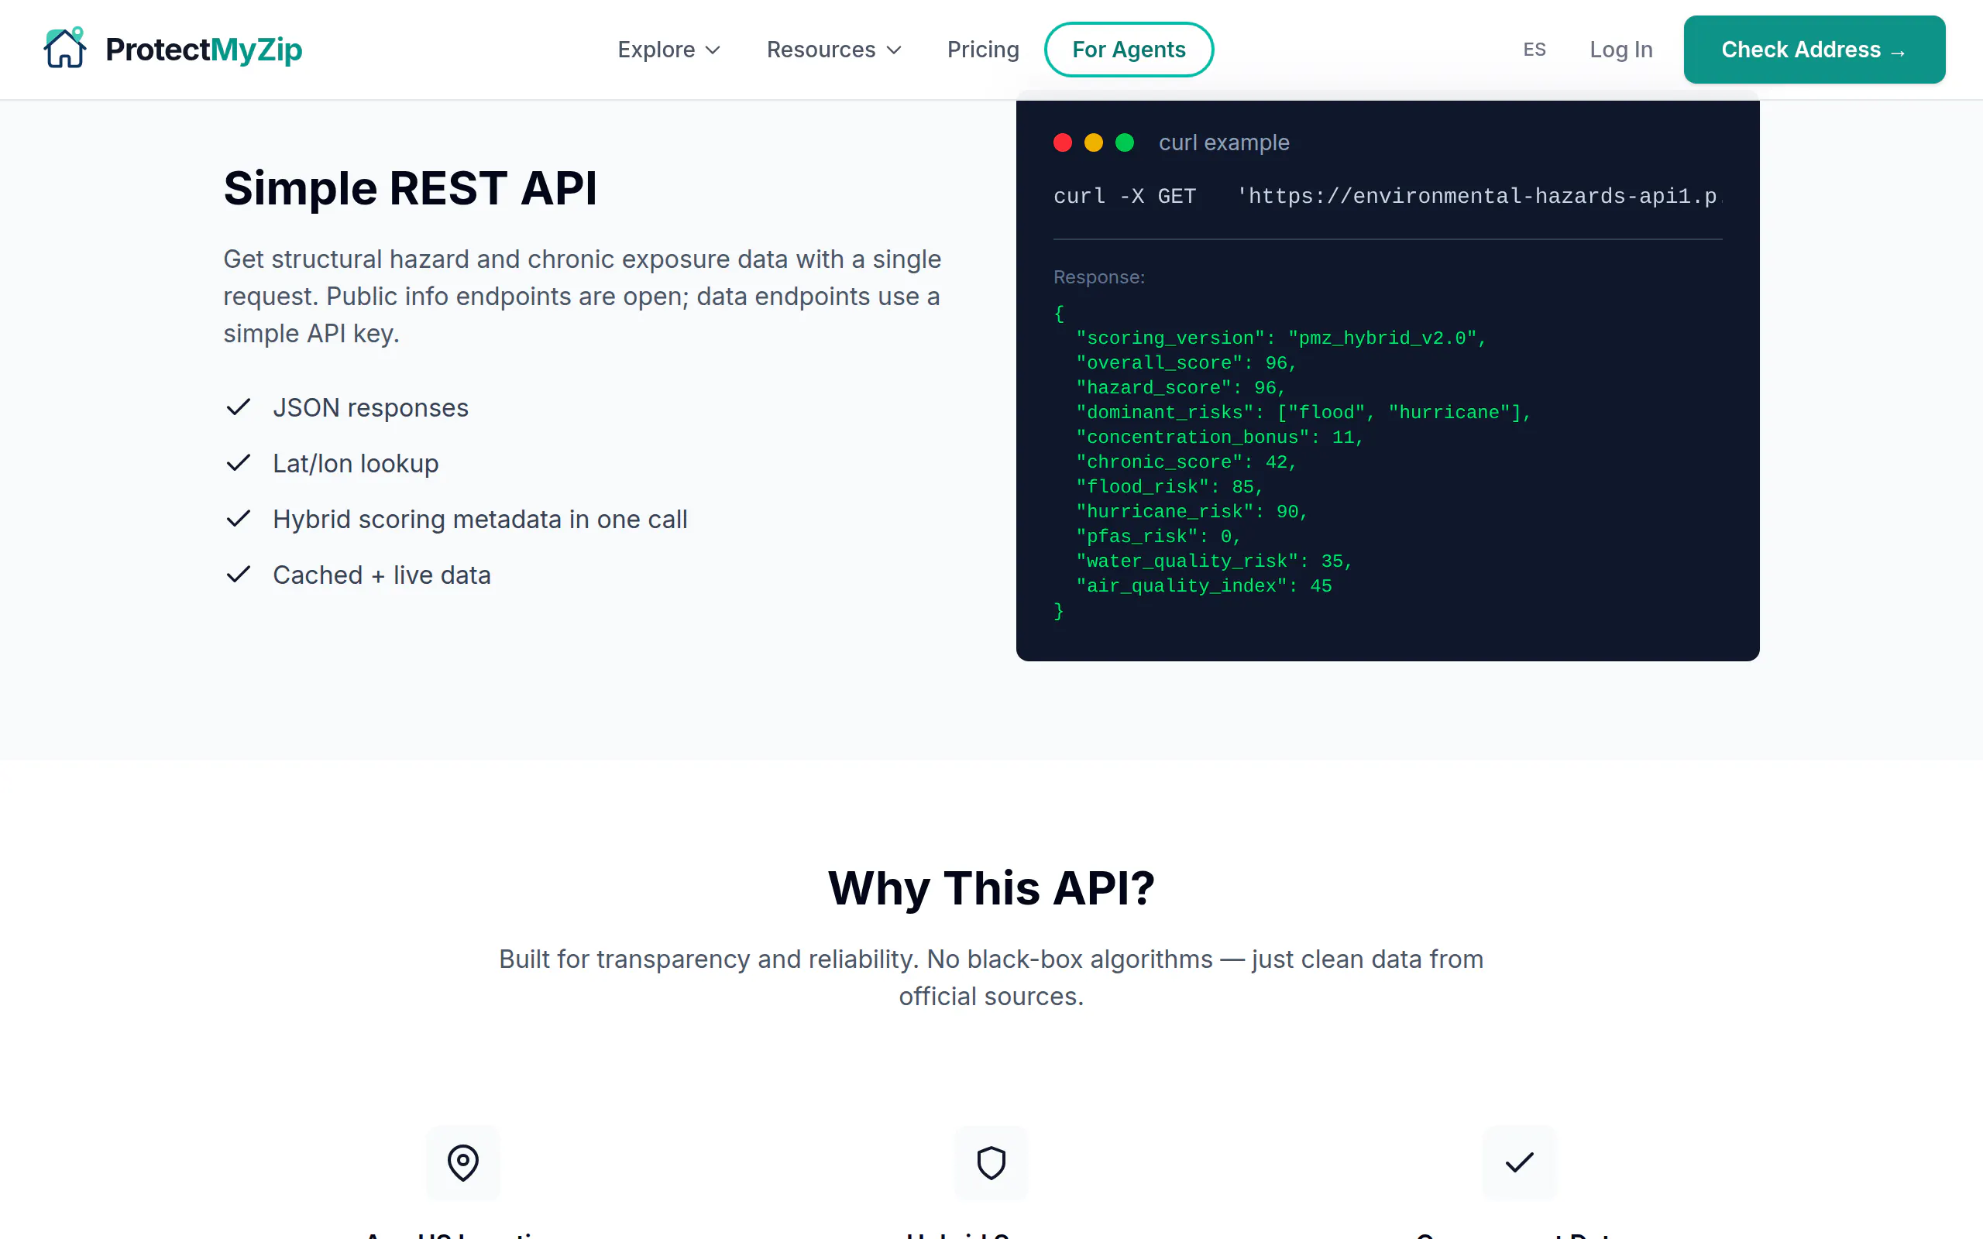
Task: Click the "scoring_version" response line
Action: pos(1280,338)
